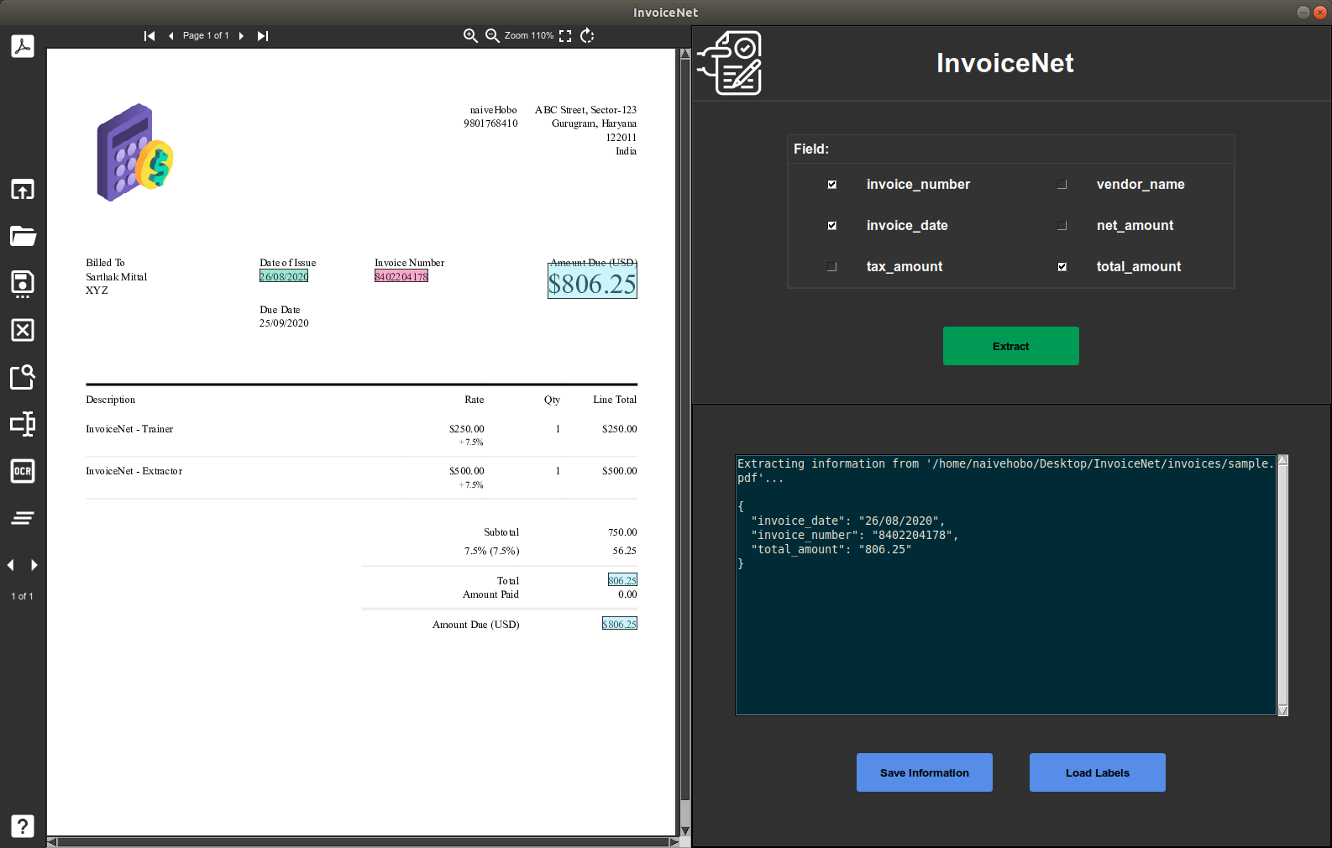Click the 'Zoom 110%' label
The height and width of the screenshot is (848, 1332).
pos(529,36)
